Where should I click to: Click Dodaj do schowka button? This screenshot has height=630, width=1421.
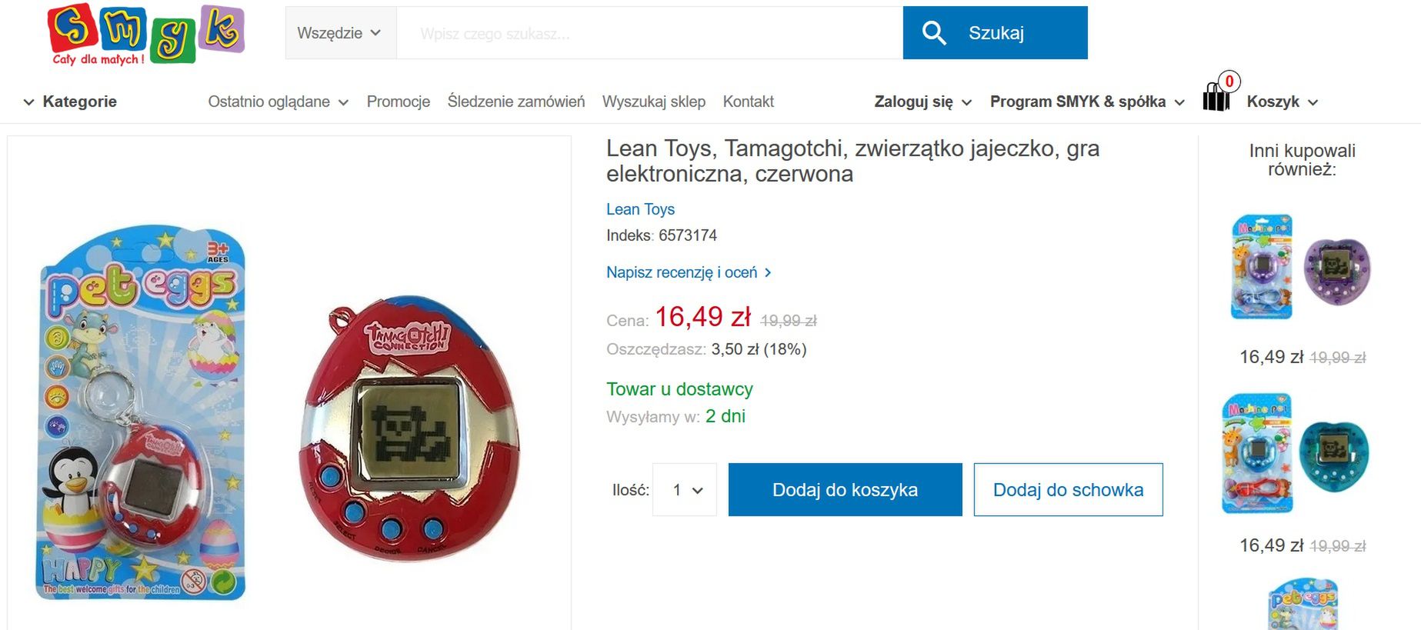[1069, 489]
